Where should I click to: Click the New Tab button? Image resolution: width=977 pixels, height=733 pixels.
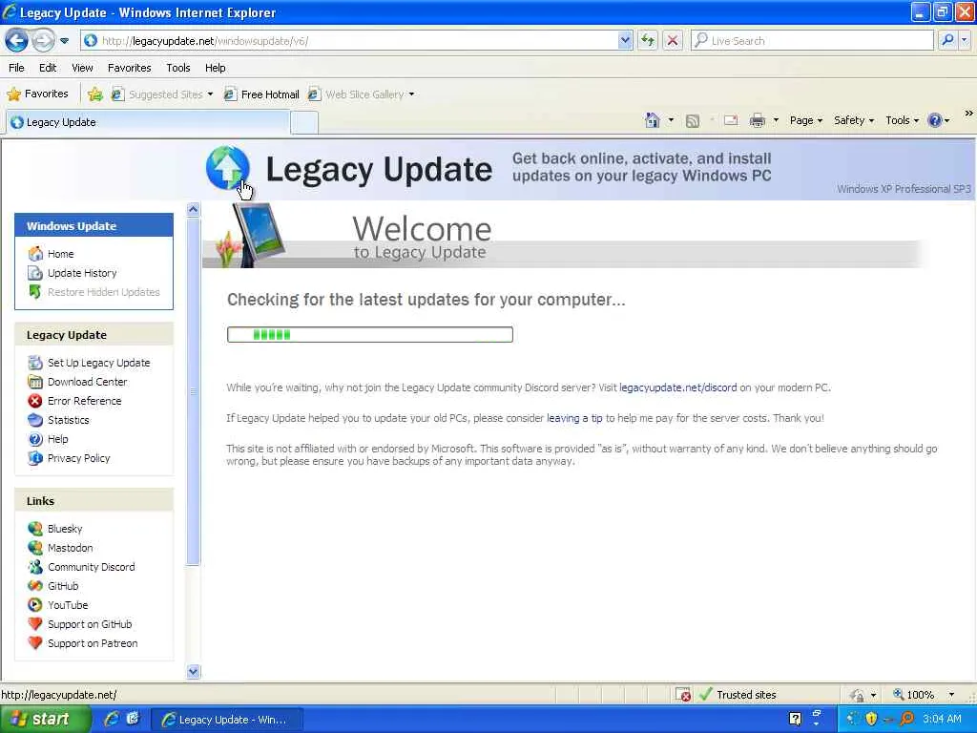[x=304, y=123]
